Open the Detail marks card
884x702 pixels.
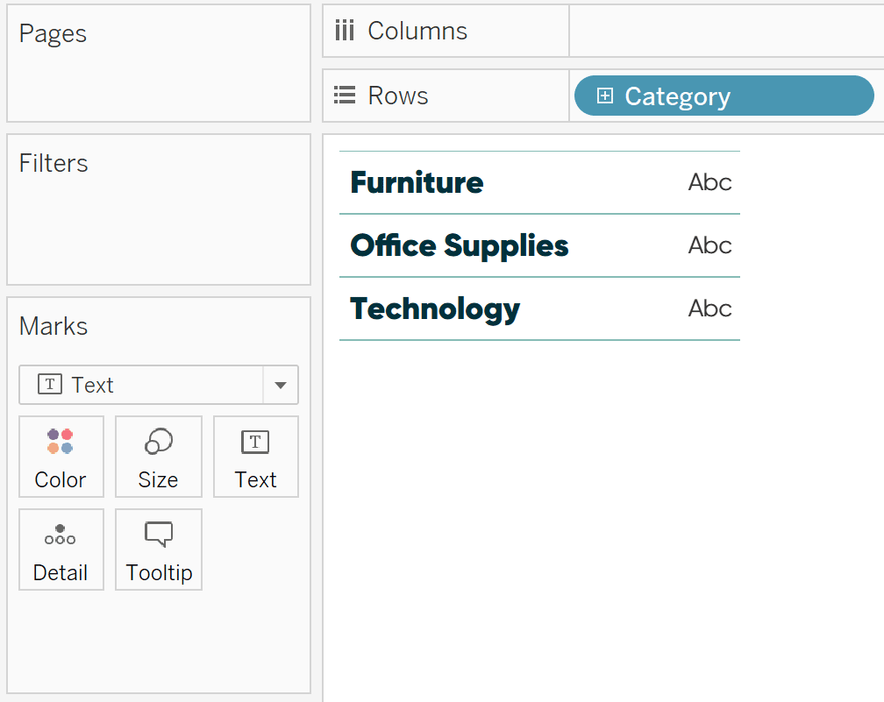pos(61,550)
